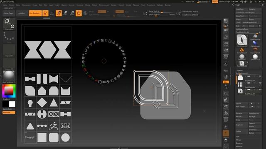Image resolution: width=266 pixels, height=149 pixels.
Task: Open the Render menu
Action: pyautogui.click(x=113, y=5)
